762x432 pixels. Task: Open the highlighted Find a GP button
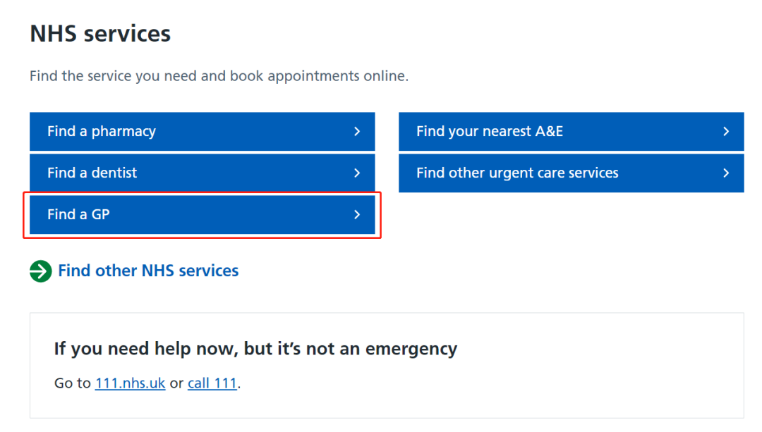202,214
